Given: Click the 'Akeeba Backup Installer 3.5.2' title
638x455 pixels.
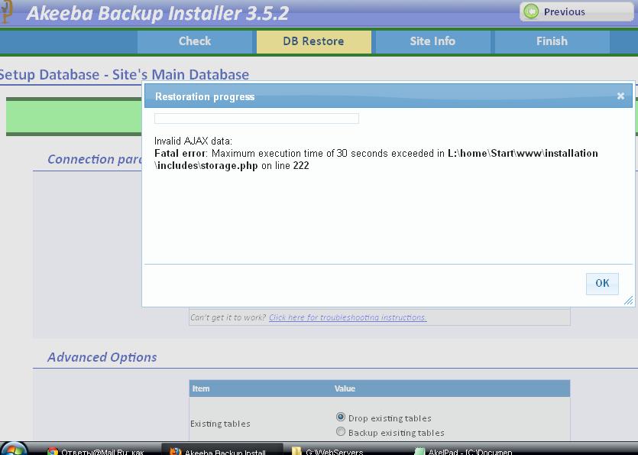Looking at the screenshot, I should point(158,13).
